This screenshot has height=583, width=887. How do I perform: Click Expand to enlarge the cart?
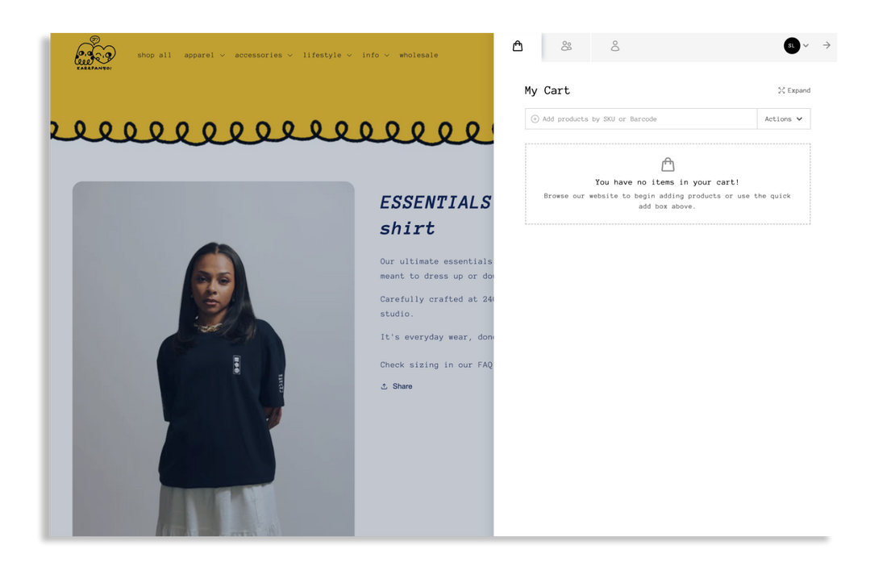(794, 90)
